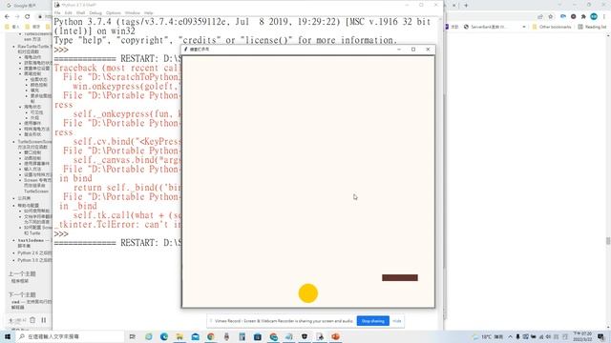This screenshot has height=343, width=611.
Task: Open Microsoft Edge from the taskbar
Action: 164,336
